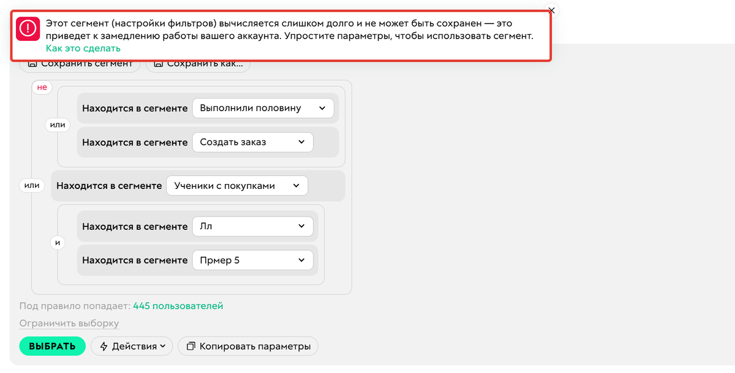Click the save icon on Сохранить как
Viewport: 735px width, 373px height.
(160, 62)
